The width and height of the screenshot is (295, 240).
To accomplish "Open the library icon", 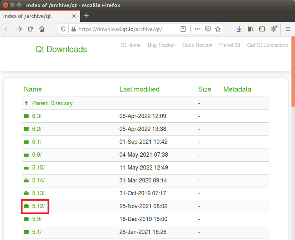I will [x=251, y=29].
